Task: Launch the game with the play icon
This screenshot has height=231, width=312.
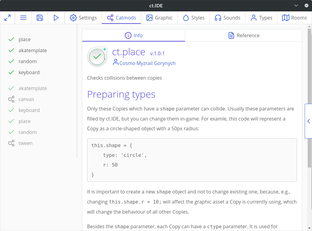Action: (56, 18)
